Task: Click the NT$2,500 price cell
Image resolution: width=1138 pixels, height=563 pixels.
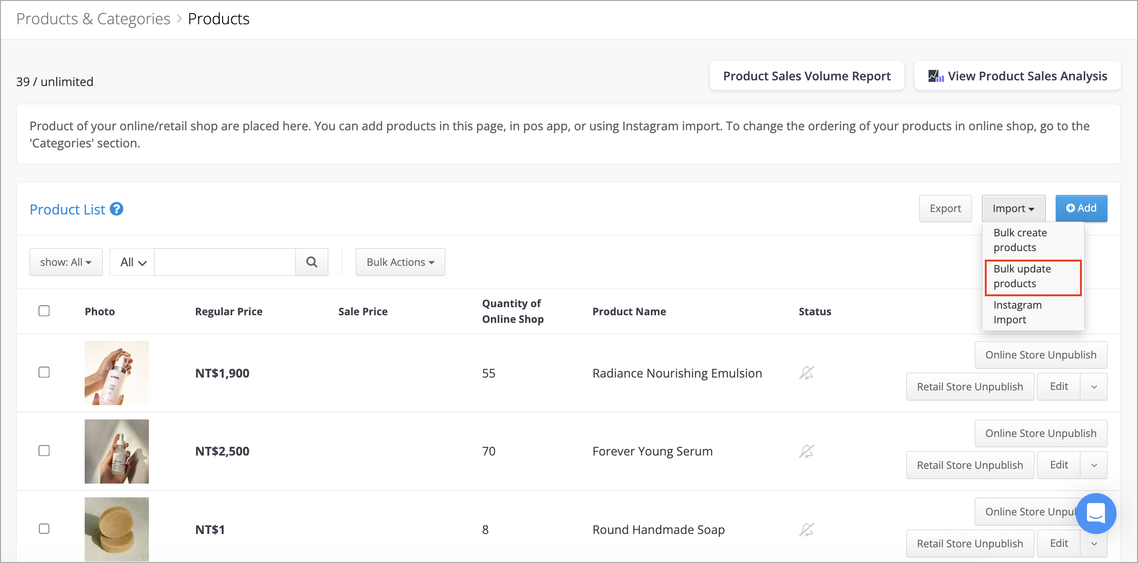Action: pyautogui.click(x=222, y=451)
